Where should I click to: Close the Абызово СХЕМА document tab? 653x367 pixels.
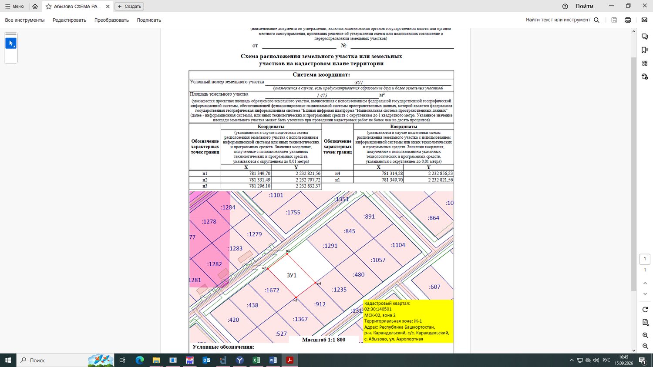[108, 7]
